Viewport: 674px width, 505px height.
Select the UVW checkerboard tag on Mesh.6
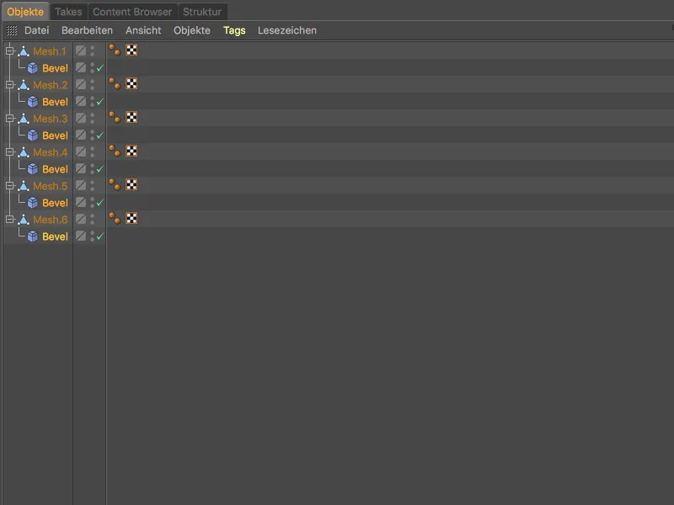click(x=131, y=218)
